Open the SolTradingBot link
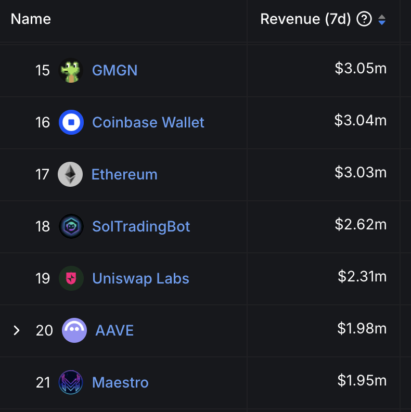This screenshot has height=412, width=411. coord(141,226)
